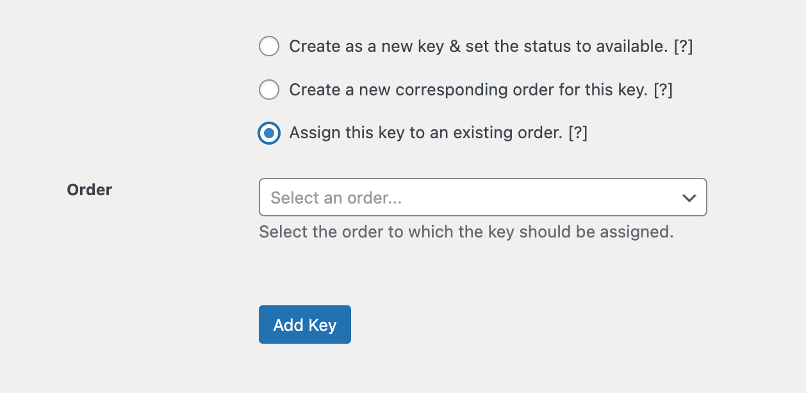Click the [?] next to corresponding order option
Viewport: 806px width, 393px height.
662,90
